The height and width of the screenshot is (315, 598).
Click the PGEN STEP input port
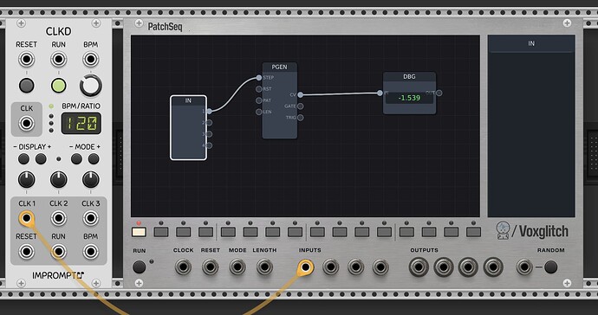(259, 78)
